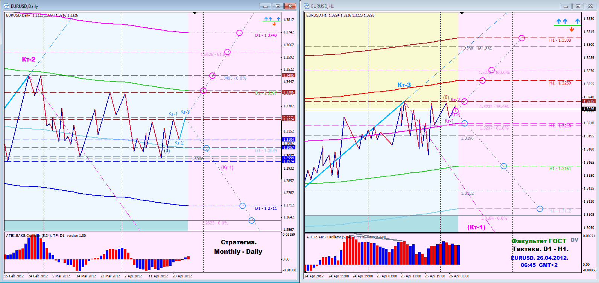Click the EURUSD. 26.04.2012. caption
599x283 pixels.
pyautogui.click(x=540, y=258)
